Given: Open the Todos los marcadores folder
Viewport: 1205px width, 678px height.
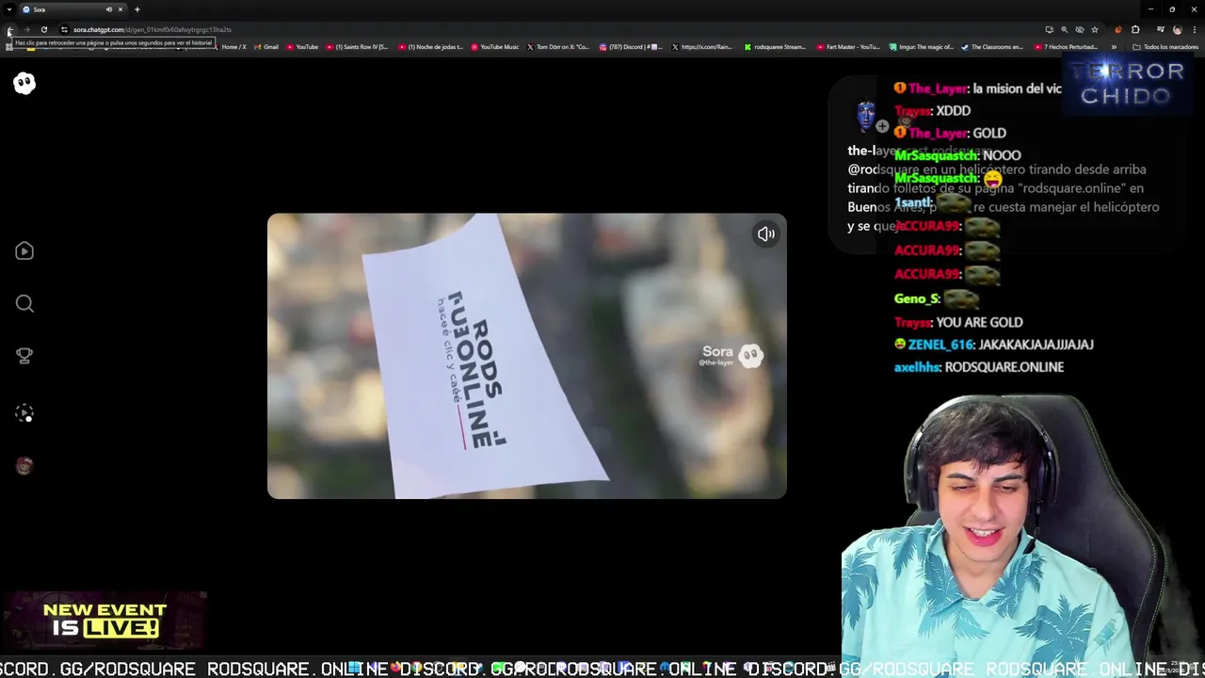Looking at the screenshot, I should coord(1165,47).
